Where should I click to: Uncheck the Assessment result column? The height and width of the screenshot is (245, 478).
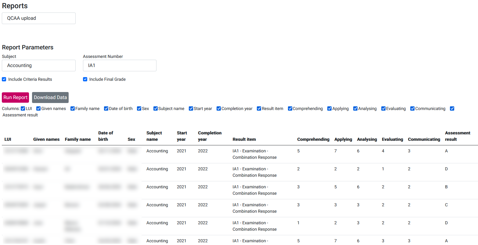[x=452, y=108]
